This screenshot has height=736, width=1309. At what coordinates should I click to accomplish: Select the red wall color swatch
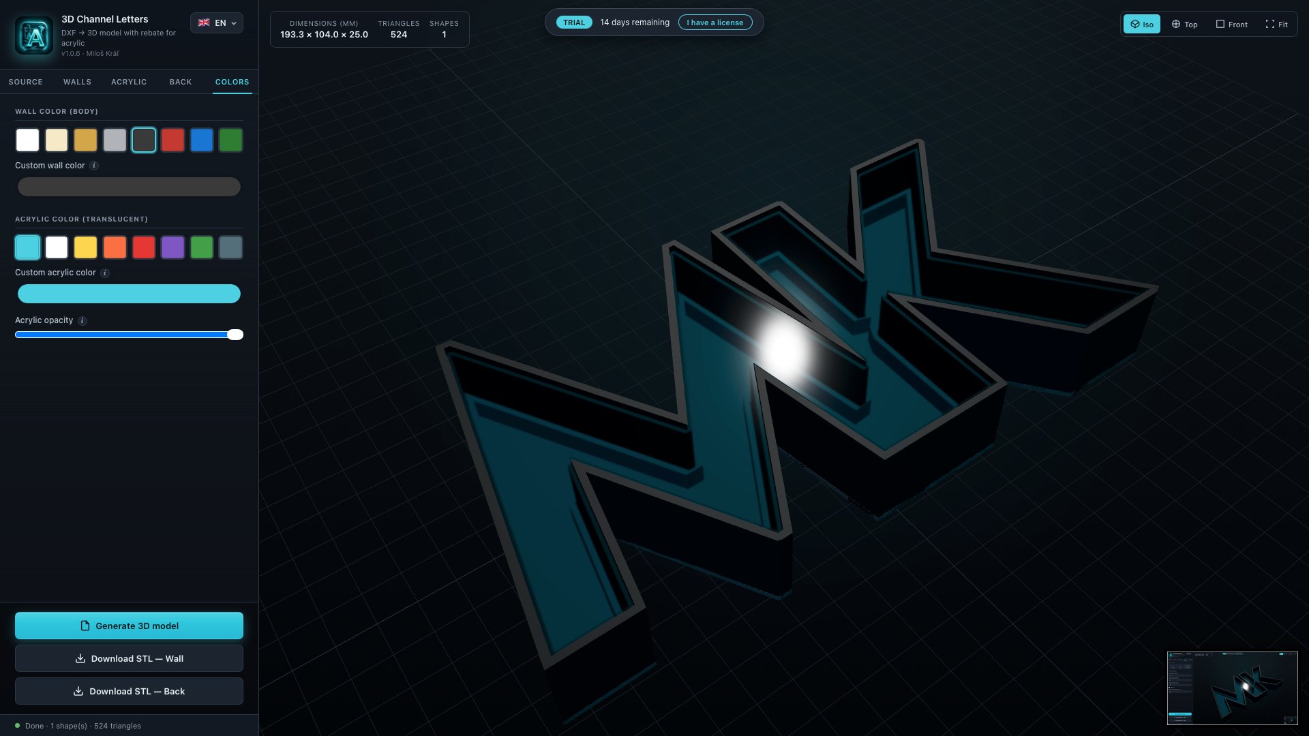point(172,140)
